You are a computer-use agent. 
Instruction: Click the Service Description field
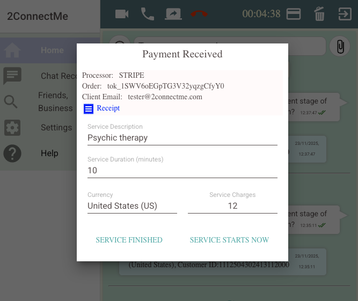point(182,138)
